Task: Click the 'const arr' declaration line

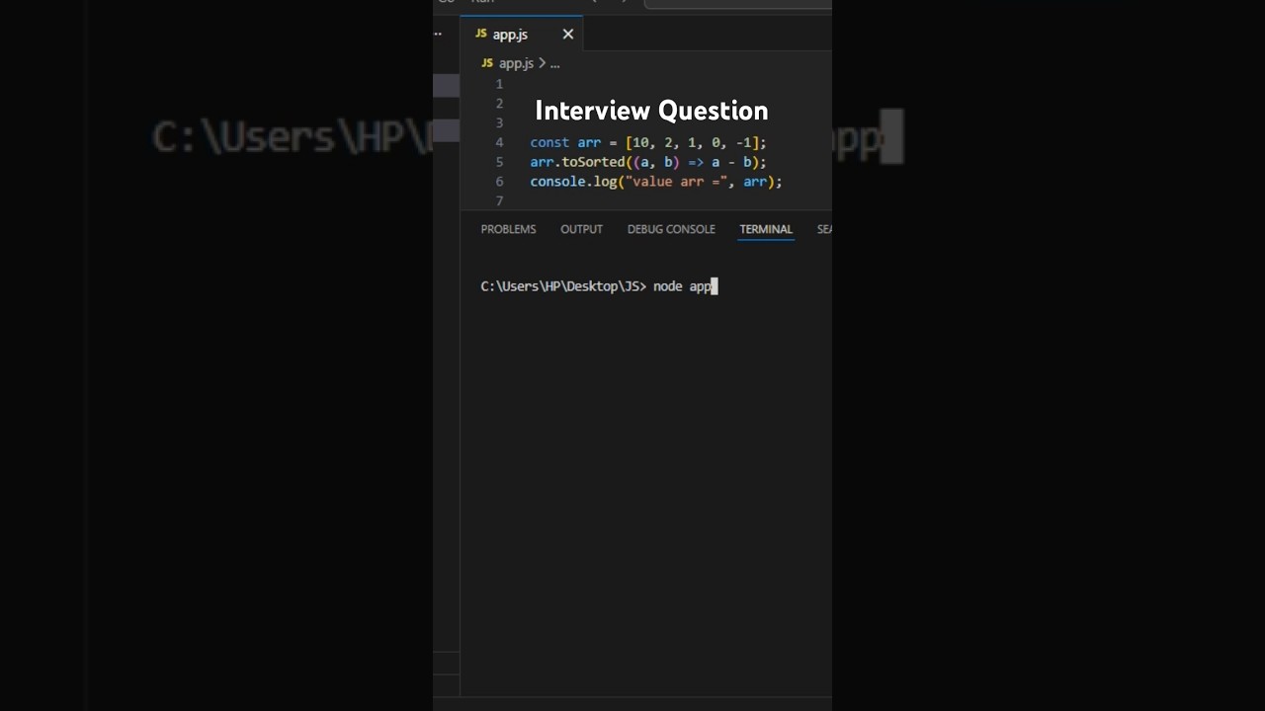Action: tap(648, 142)
